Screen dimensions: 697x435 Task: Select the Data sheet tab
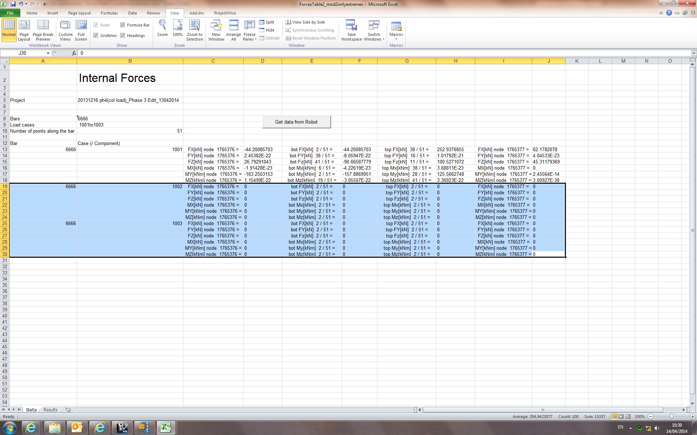[x=31, y=410]
